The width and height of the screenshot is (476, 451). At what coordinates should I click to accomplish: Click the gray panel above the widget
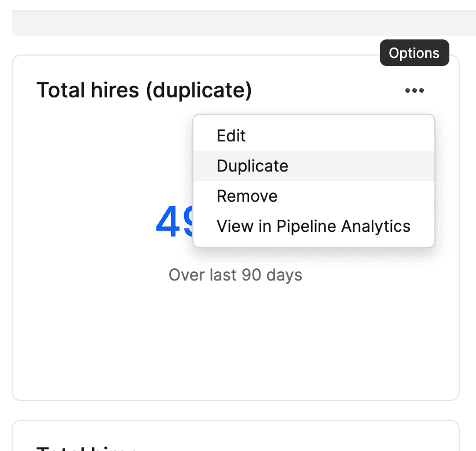click(243, 23)
